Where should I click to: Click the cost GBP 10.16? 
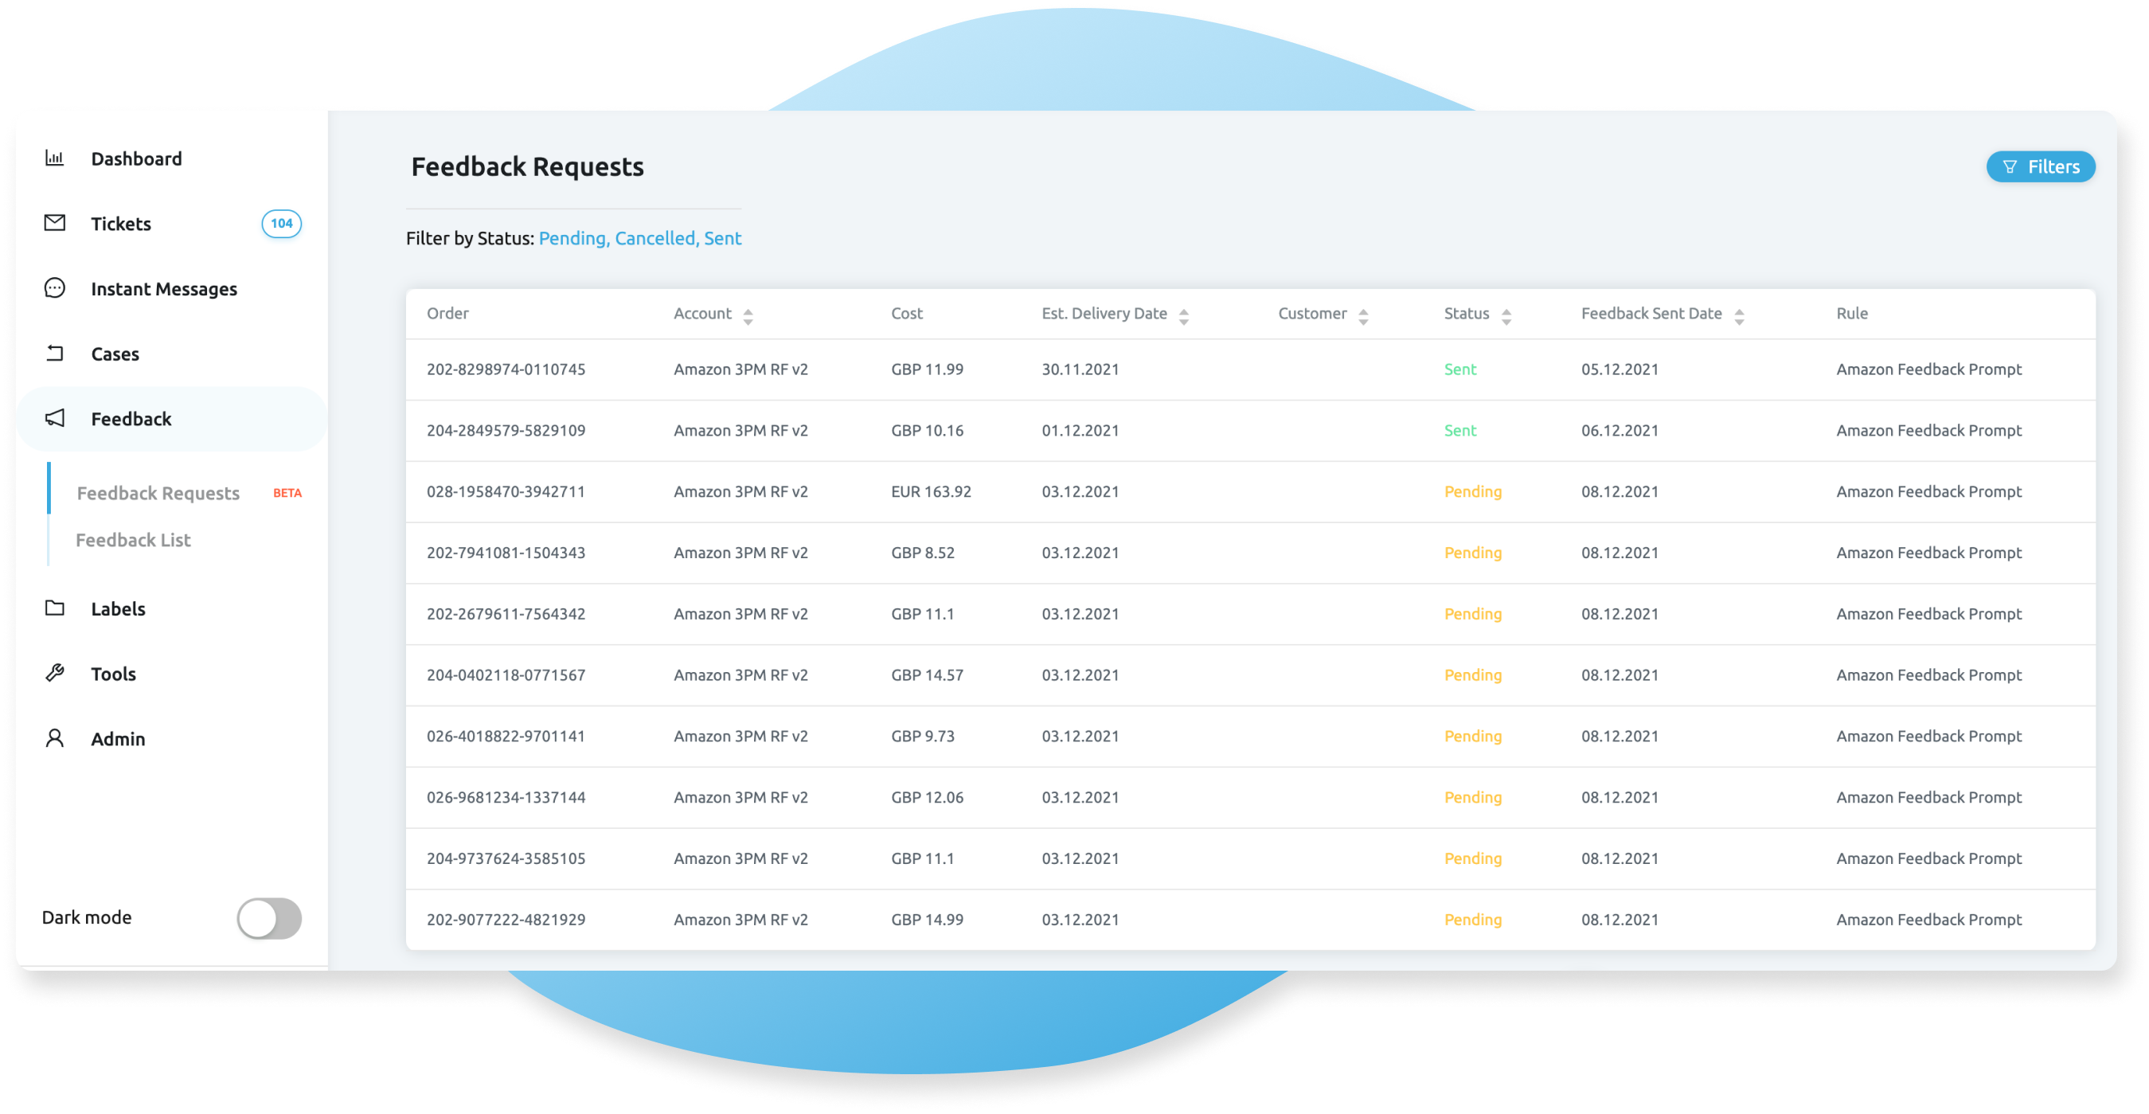[x=927, y=431]
